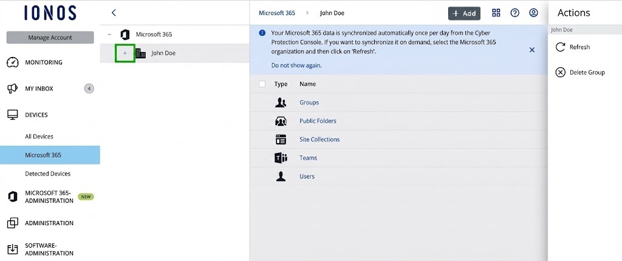Click the Groups row icon

point(281,103)
